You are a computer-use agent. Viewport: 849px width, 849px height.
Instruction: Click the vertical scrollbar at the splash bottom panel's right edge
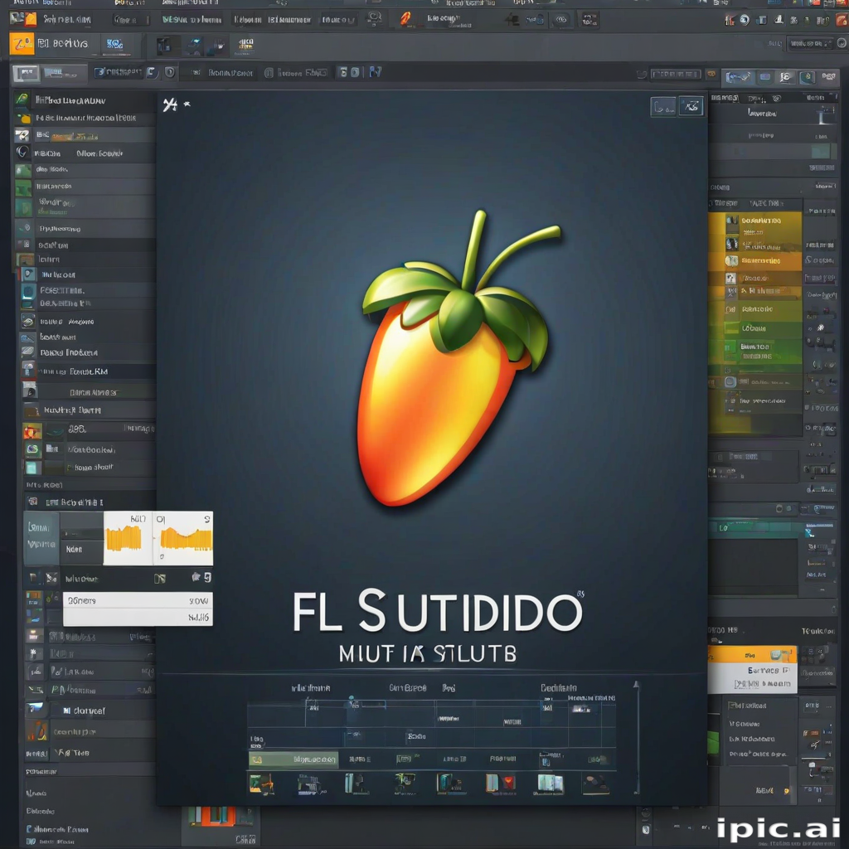[x=637, y=737]
